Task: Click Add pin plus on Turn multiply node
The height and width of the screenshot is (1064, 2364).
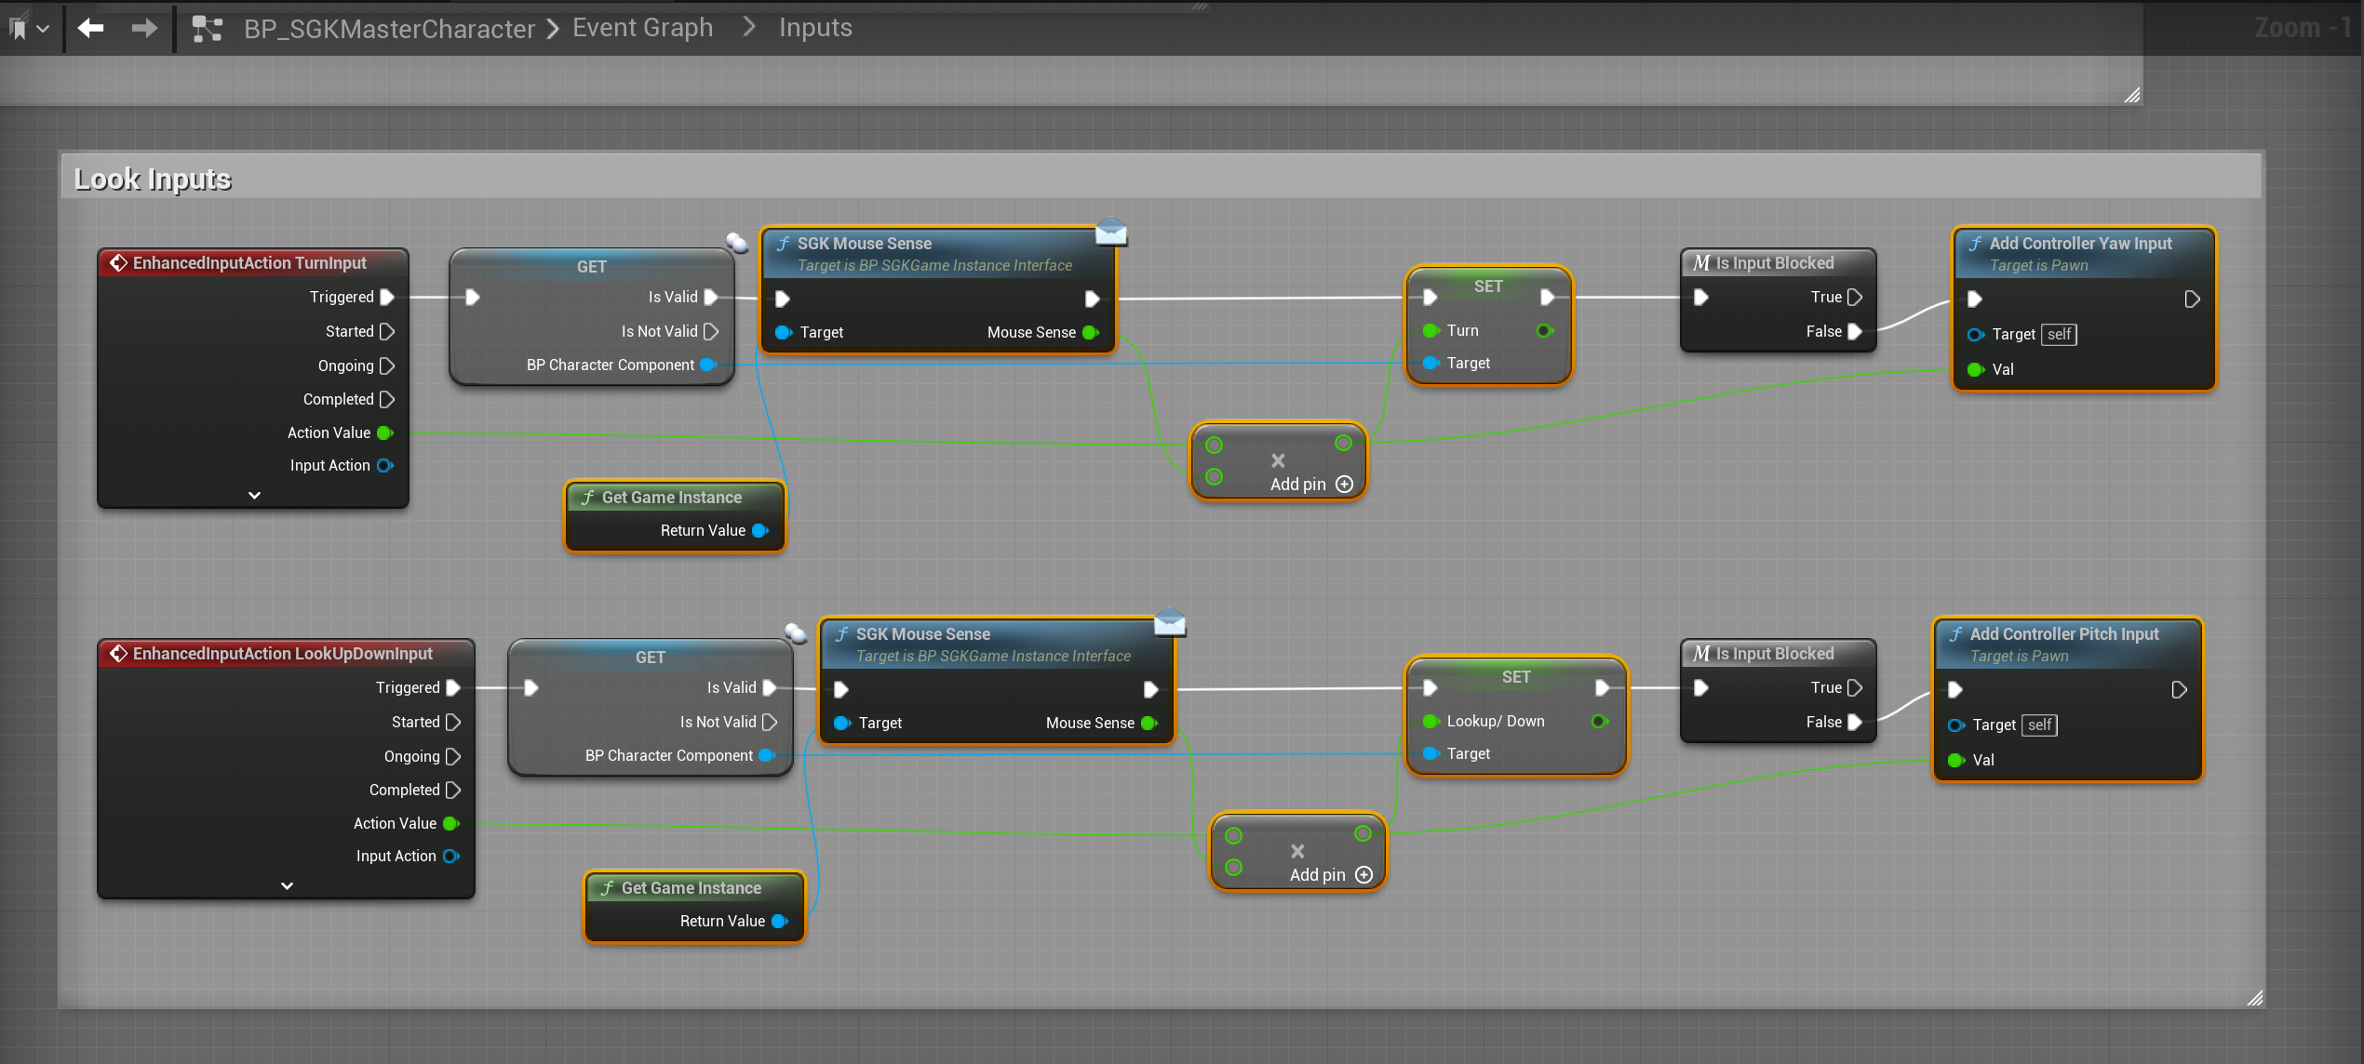Action: [1344, 484]
